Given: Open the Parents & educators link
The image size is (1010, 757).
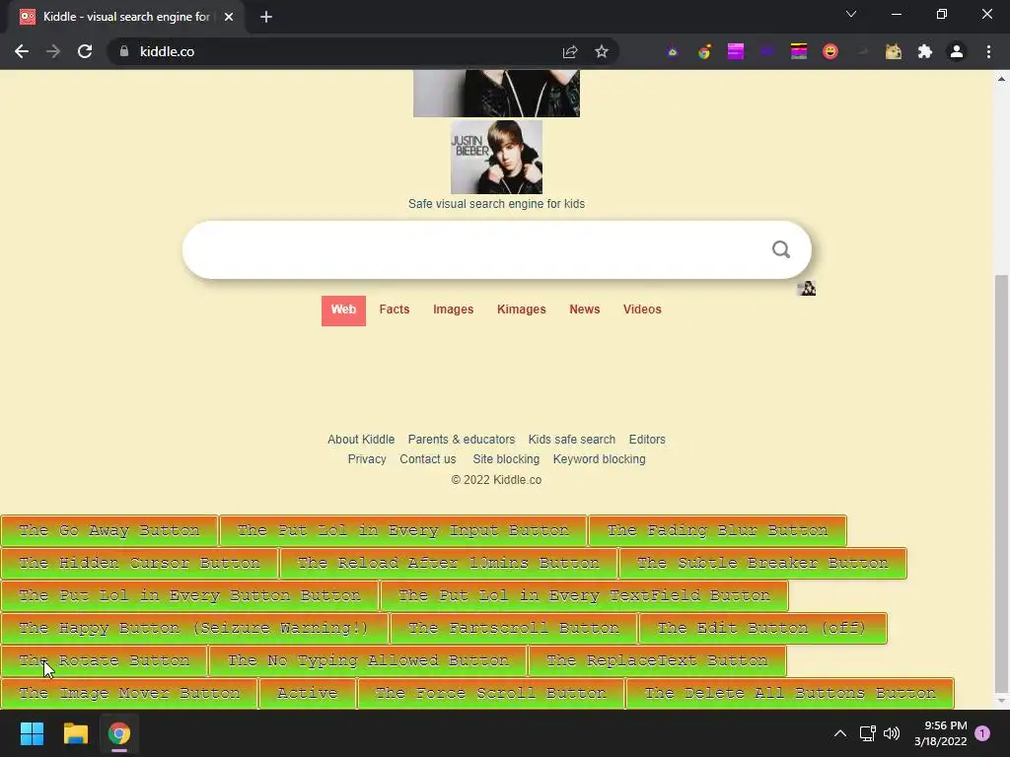Looking at the screenshot, I should click(462, 440).
